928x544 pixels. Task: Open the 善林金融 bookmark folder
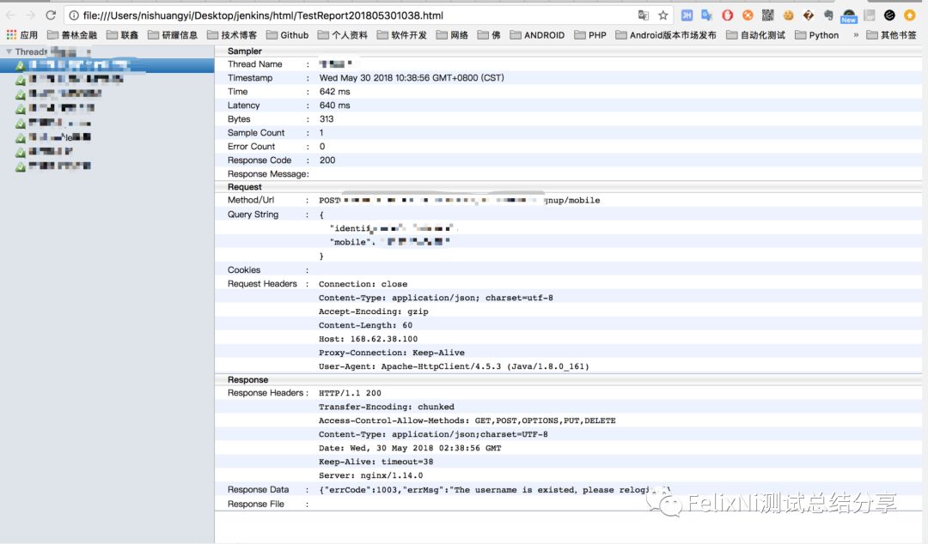pyautogui.click(x=72, y=35)
